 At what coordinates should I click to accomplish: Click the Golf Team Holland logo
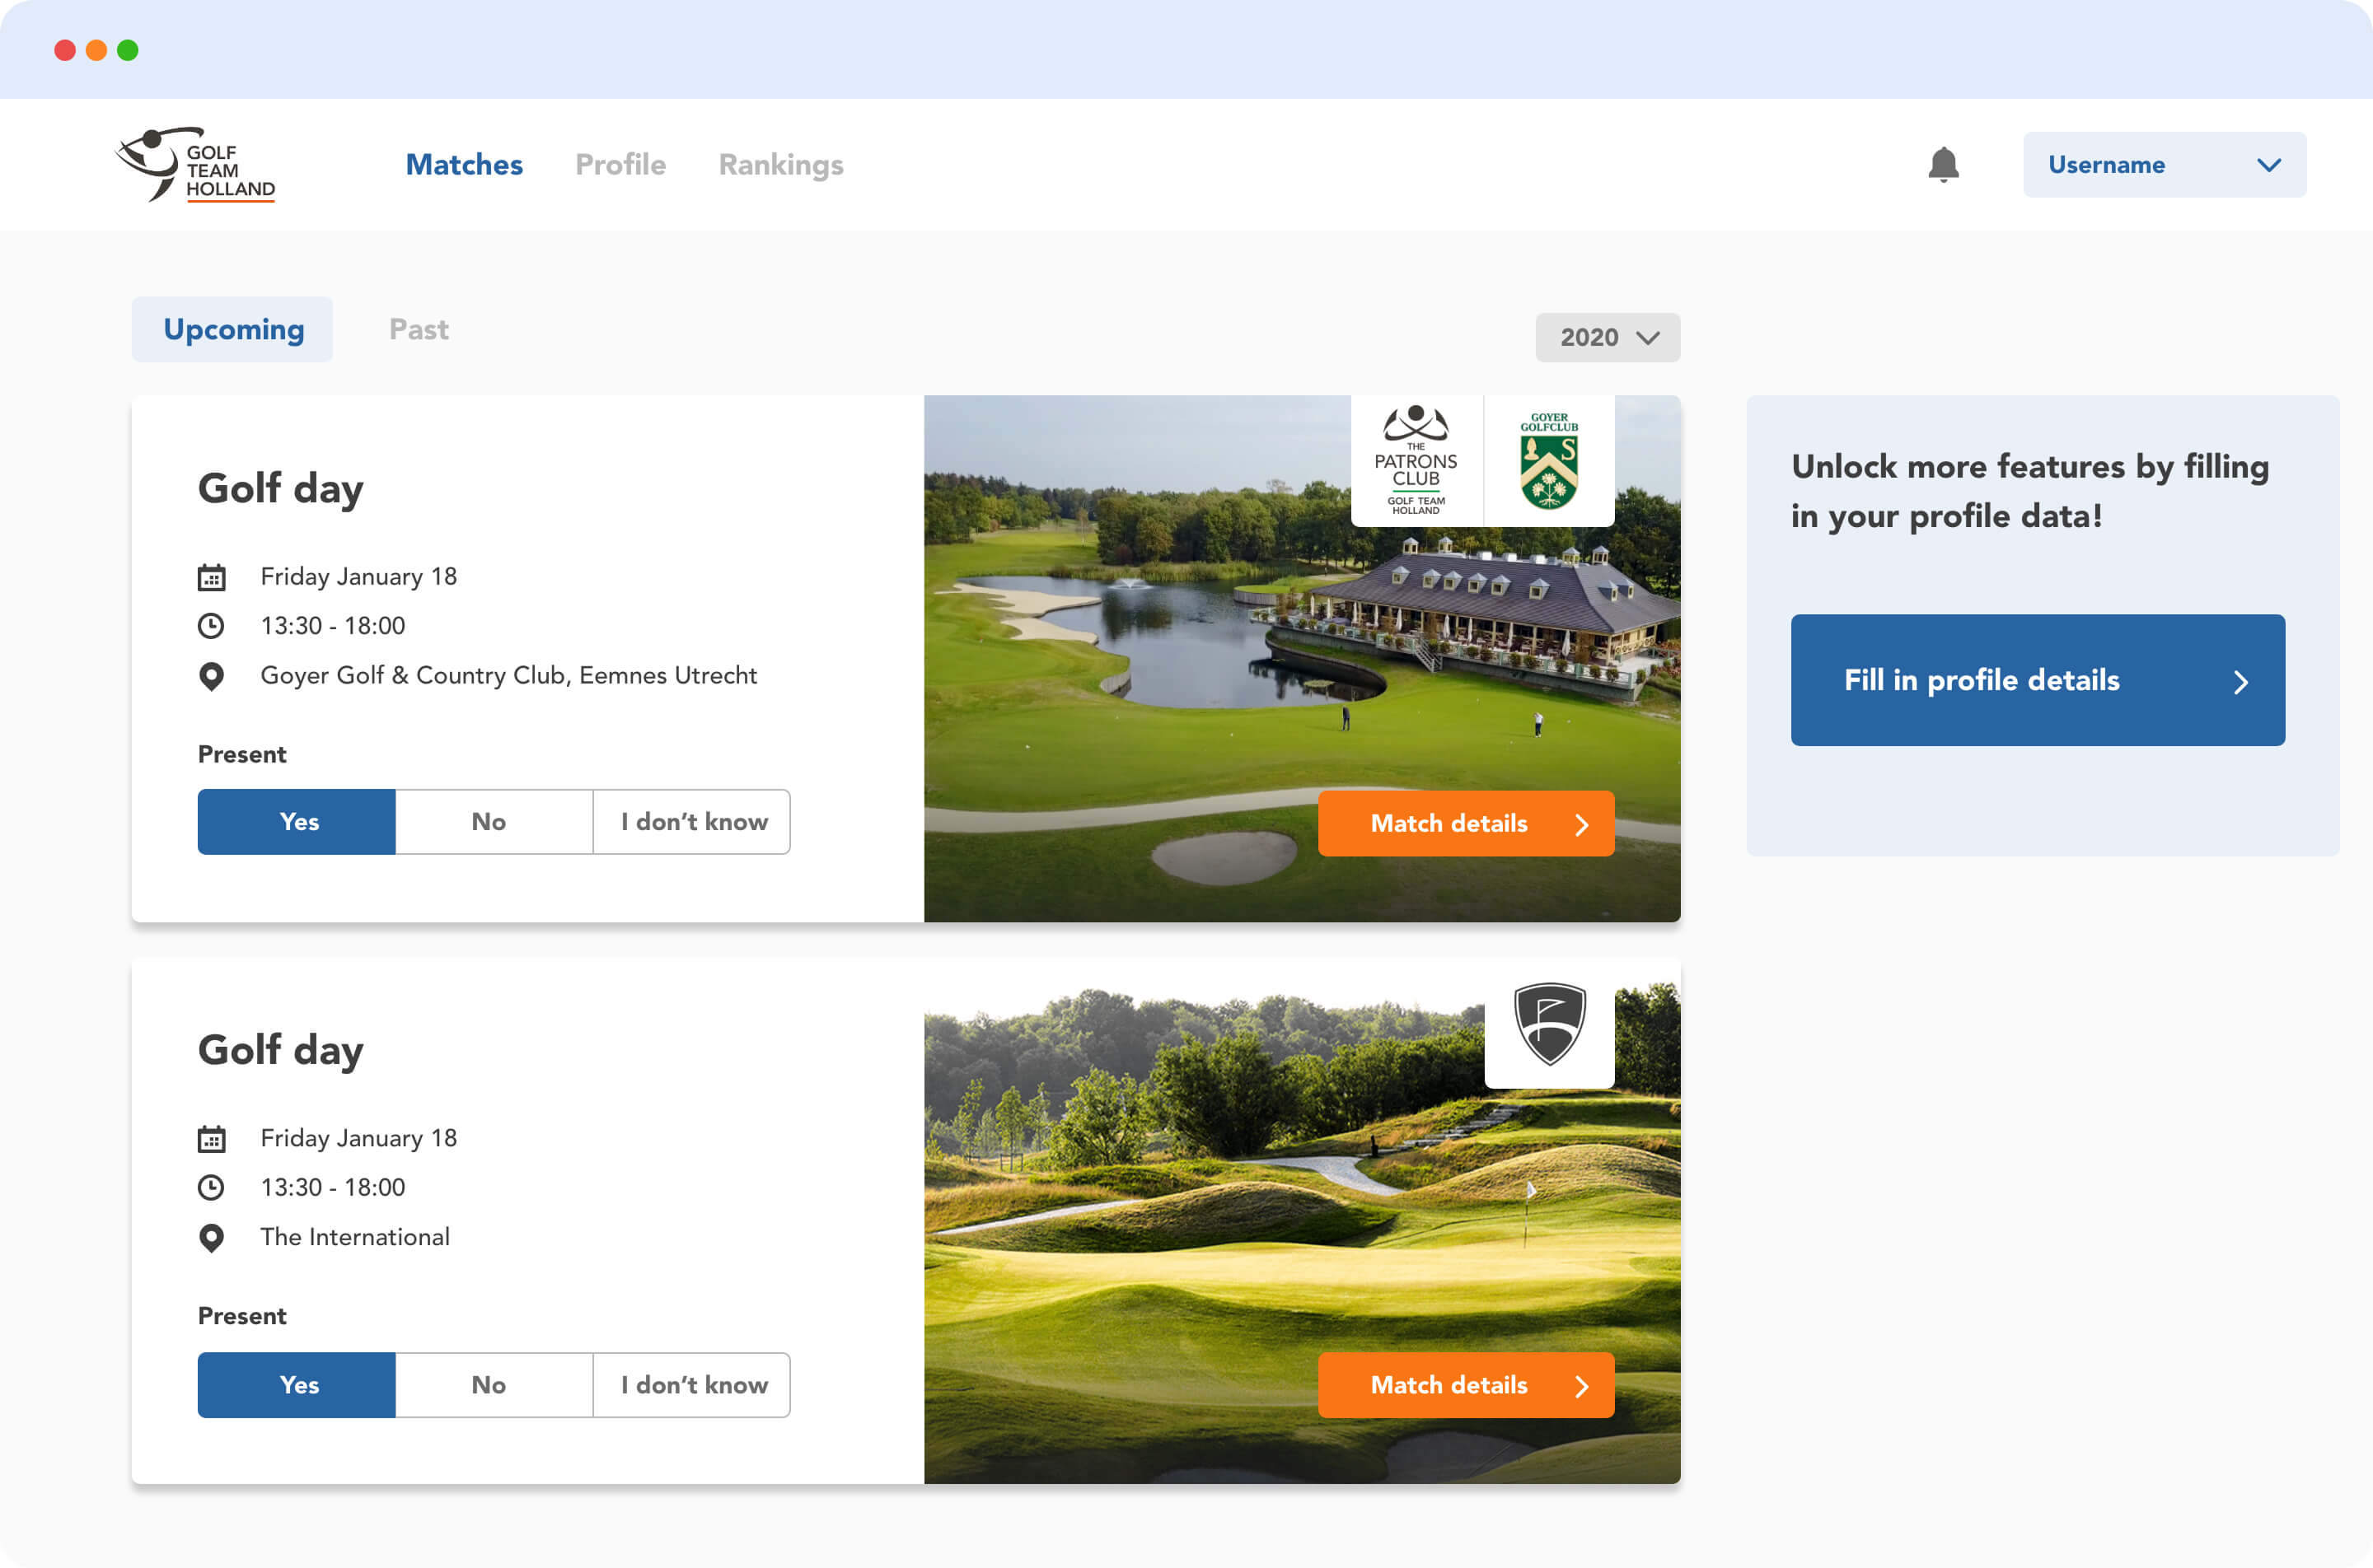click(196, 165)
